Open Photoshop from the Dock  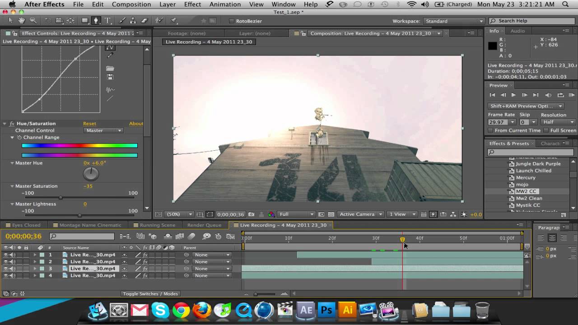[x=326, y=310]
